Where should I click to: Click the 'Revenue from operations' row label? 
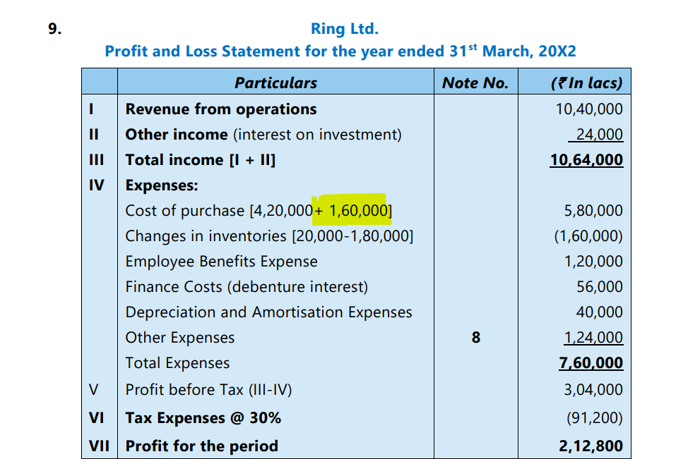point(220,109)
